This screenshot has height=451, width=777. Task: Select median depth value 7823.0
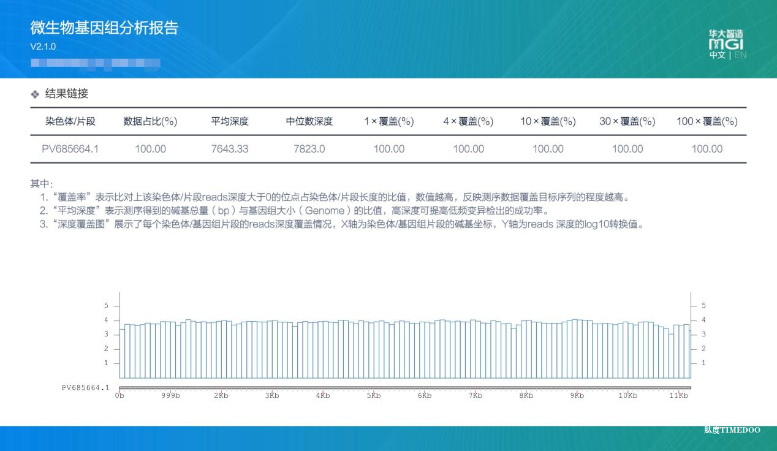(x=309, y=149)
